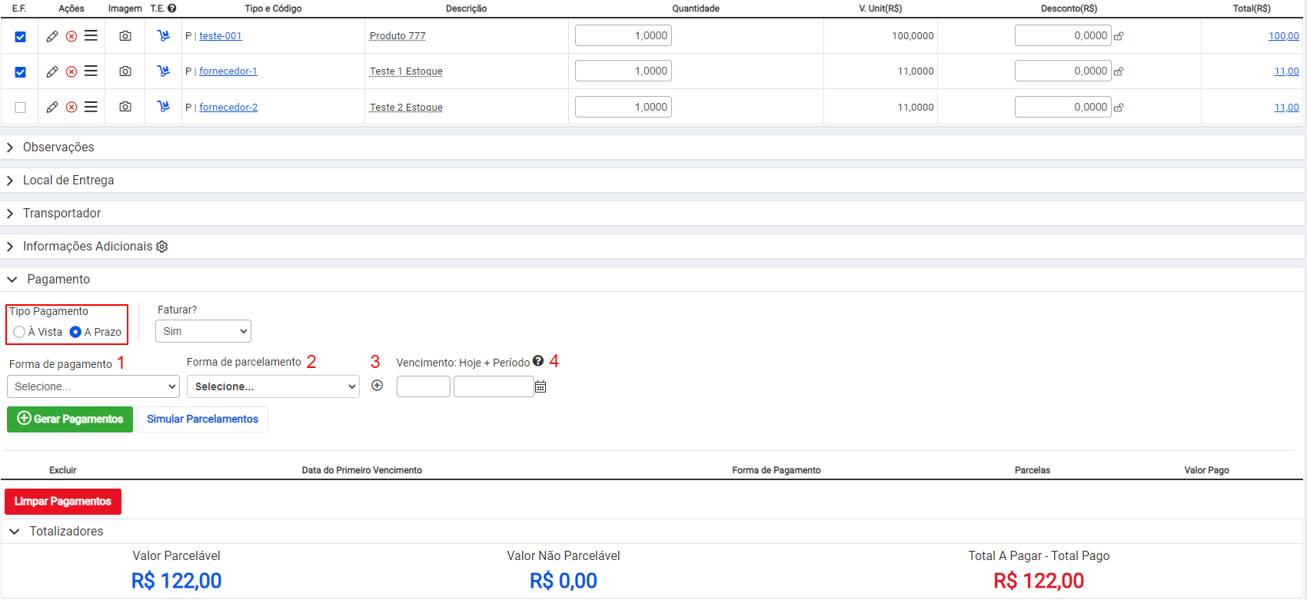
Task: Click the due date input field beside the calendar
Action: pyautogui.click(x=494, y=386)
